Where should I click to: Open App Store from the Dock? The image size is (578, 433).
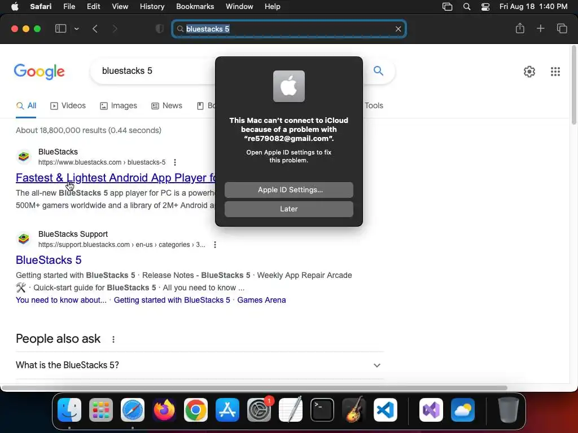[227, 410]
